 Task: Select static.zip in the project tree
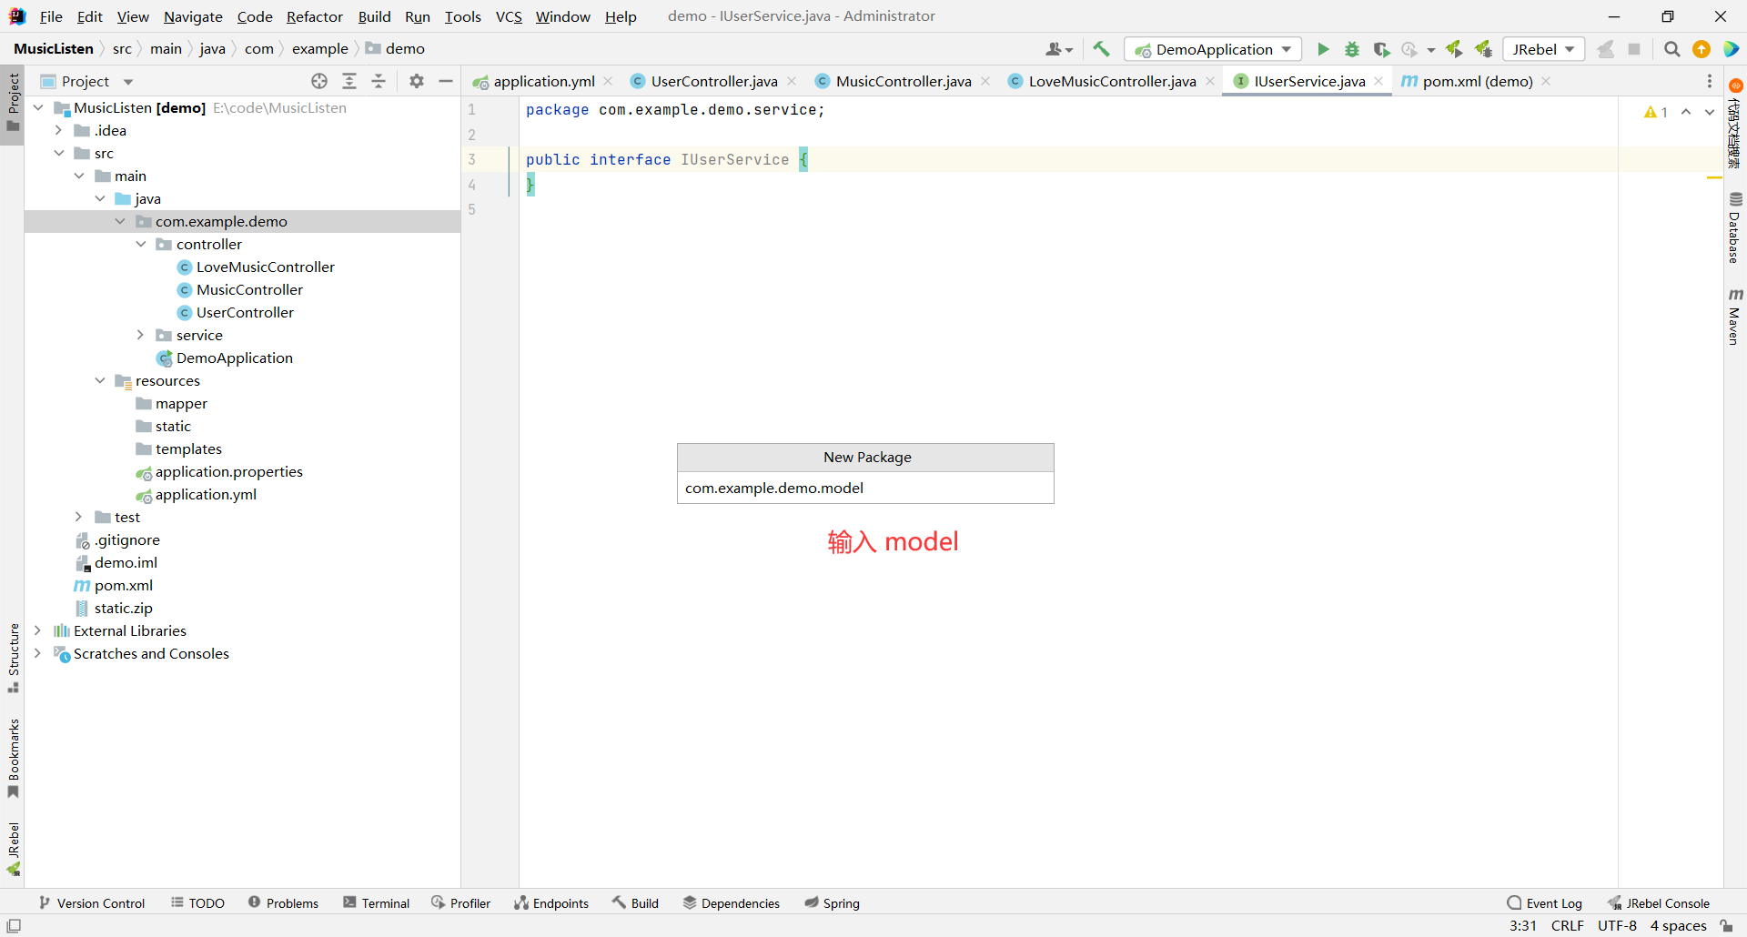point(123,608)
